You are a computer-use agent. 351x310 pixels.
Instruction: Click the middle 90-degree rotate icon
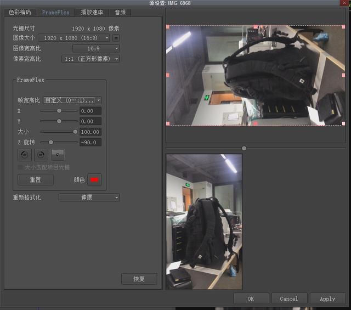(x=41, y=155)
